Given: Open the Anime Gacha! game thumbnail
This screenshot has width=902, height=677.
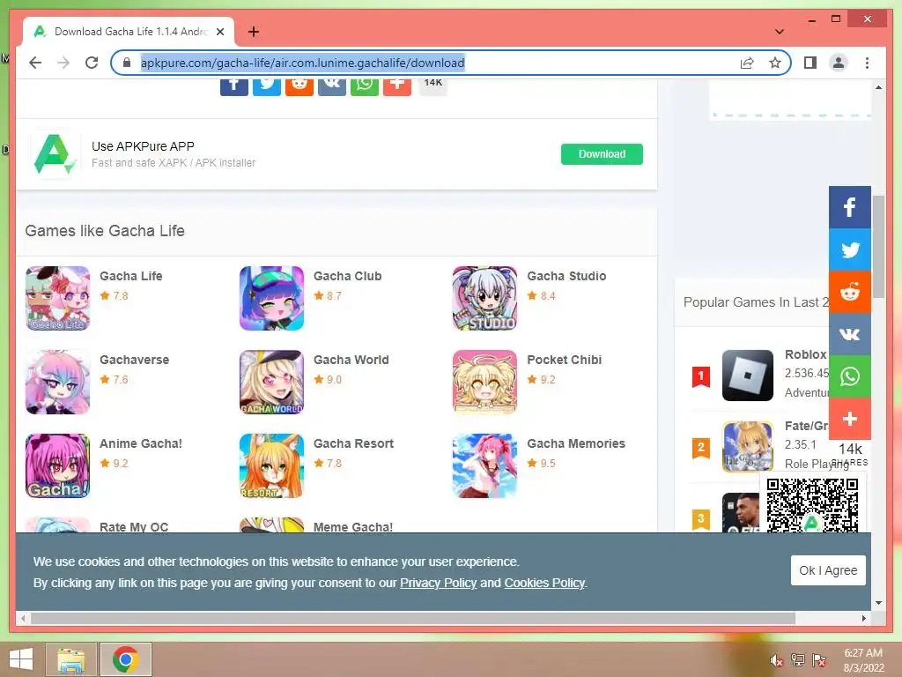Looking at the screenshot, I should [57, 465].
